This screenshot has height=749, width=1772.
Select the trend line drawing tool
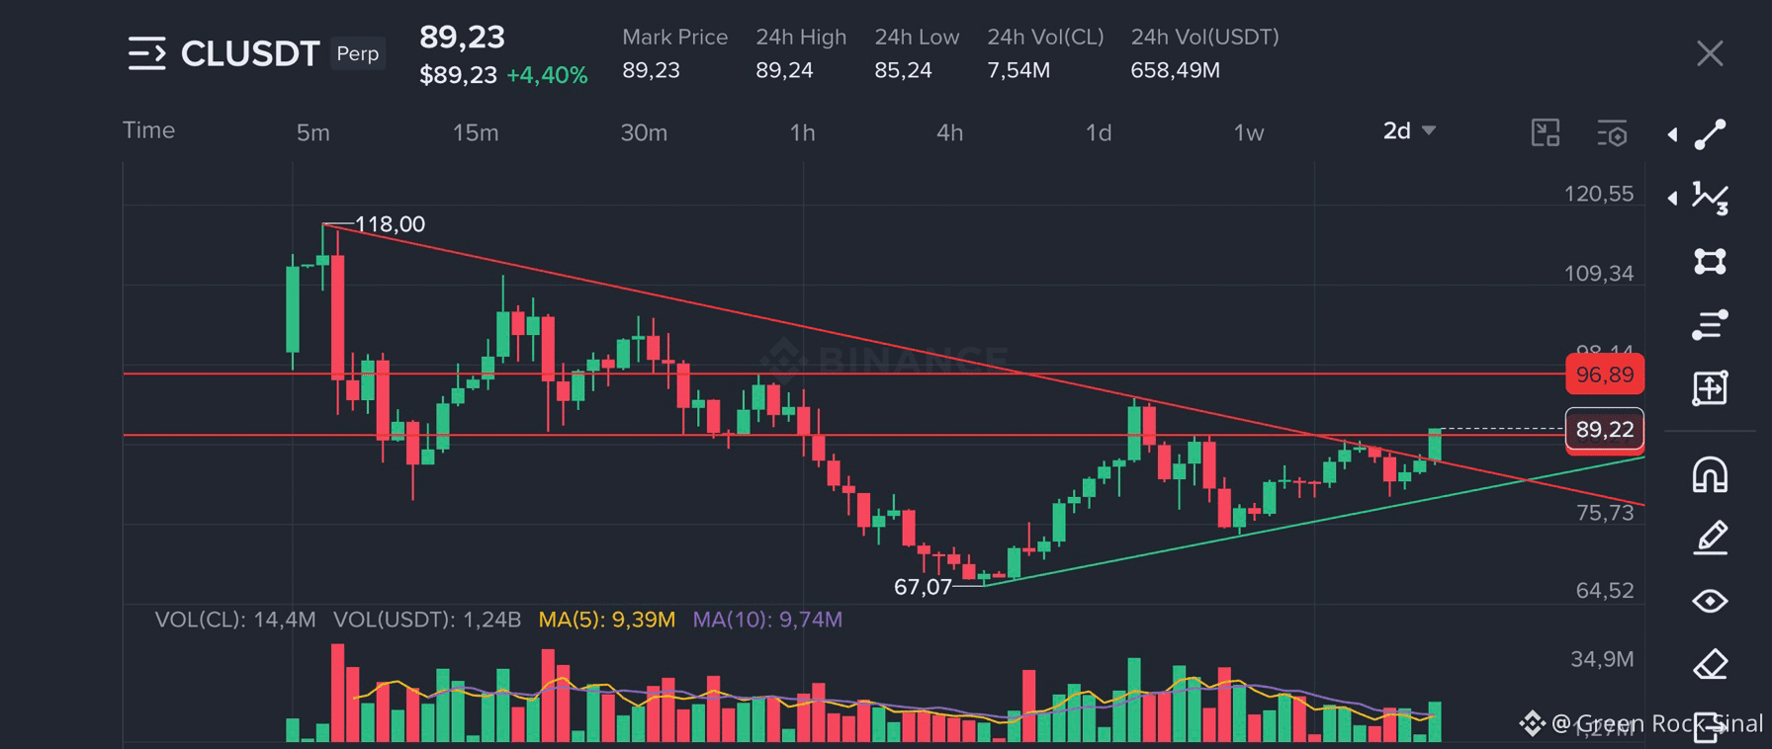(x=1710, y=134)
